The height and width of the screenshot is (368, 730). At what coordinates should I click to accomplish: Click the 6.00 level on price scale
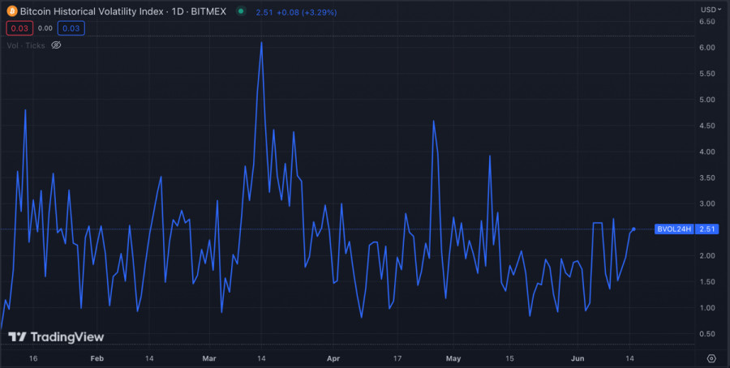tap(707, 48)
